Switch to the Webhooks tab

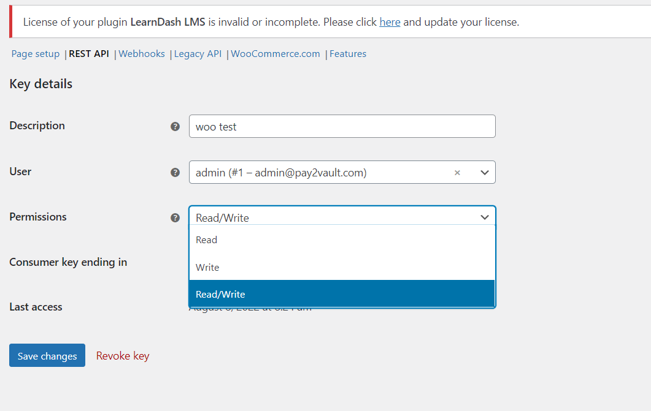(x=142, y=54)
